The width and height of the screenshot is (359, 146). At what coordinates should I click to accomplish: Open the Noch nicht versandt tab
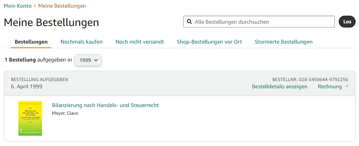pos(140,42)
